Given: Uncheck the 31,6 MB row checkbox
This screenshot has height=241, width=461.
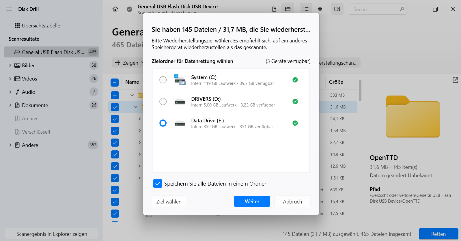Looking at the screenshot, I should point(115,107).
